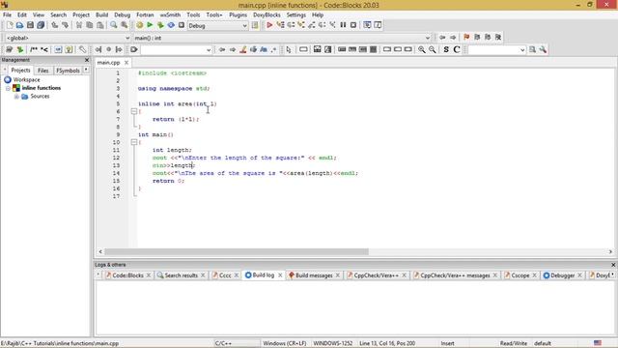Viewport: 618px width, 348px height.
Task: Close the main.cpp editor tab
Action: (x=126, y=62)
